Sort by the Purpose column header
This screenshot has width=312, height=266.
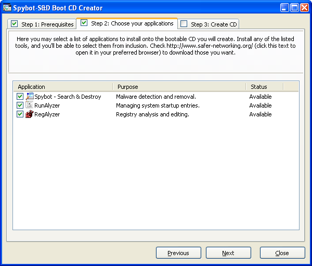pyautogui.click(x=179, y=87)
